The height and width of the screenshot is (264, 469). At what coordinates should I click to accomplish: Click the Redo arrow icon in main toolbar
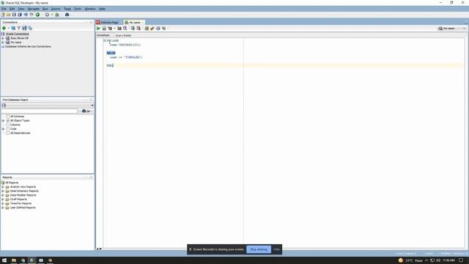point(32,15)
